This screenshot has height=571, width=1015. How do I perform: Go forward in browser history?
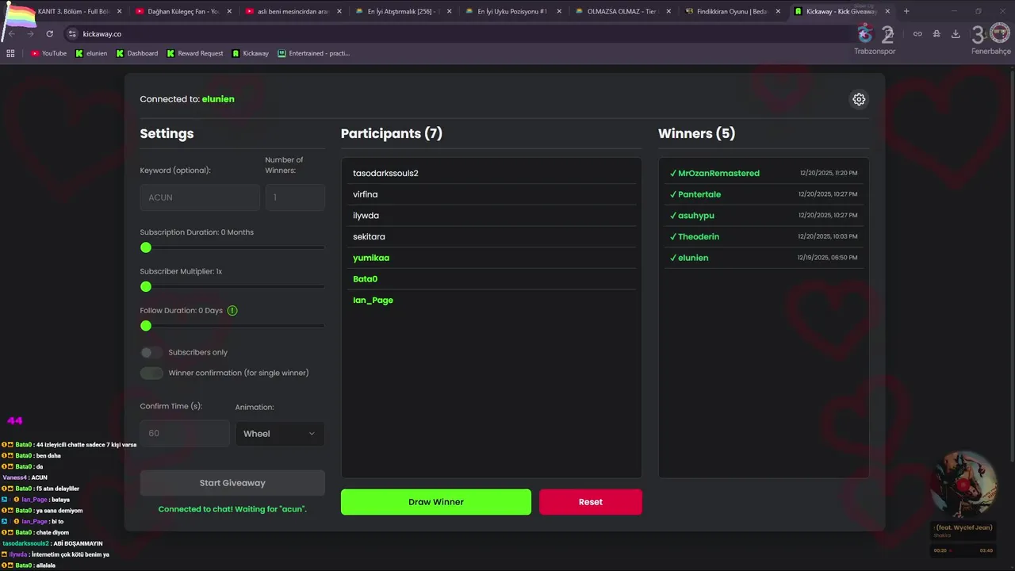30,34
